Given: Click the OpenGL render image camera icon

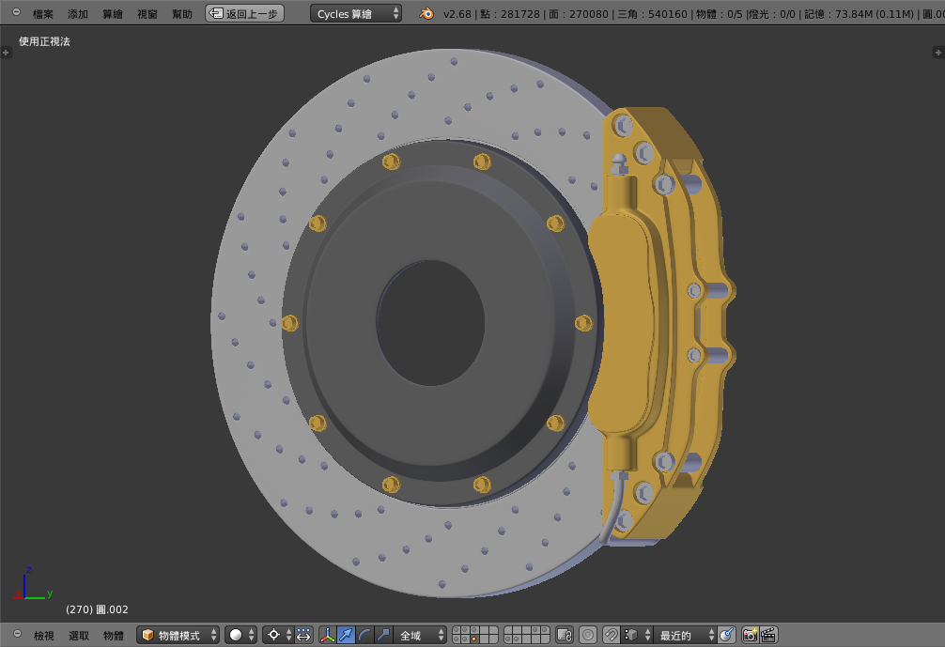Looking at the screenshot, I should point(750,635).
